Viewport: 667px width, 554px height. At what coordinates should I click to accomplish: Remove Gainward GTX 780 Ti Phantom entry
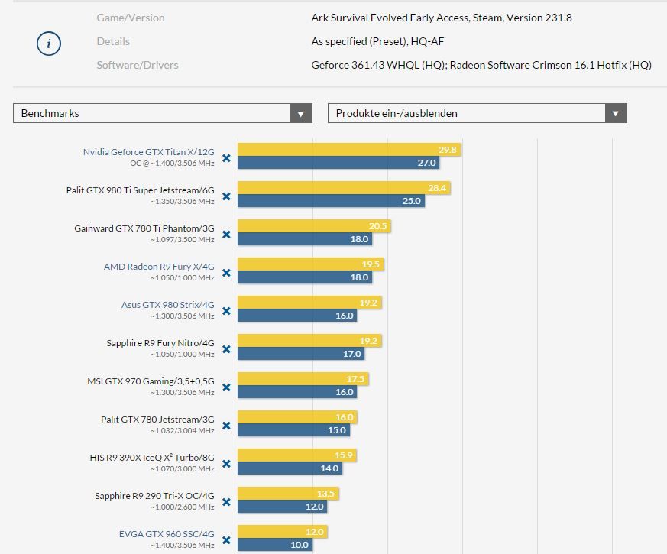(226, 235)
